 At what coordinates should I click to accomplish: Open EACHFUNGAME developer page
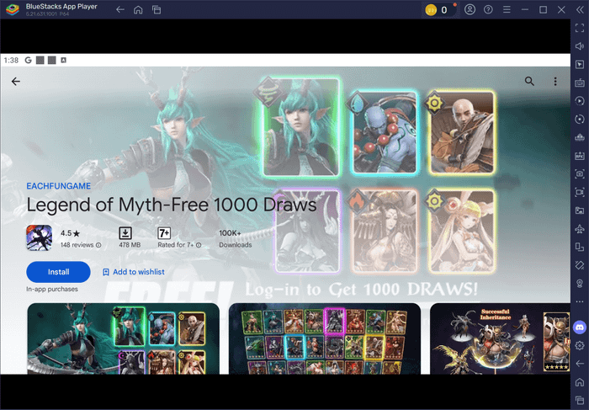[58, 186]
